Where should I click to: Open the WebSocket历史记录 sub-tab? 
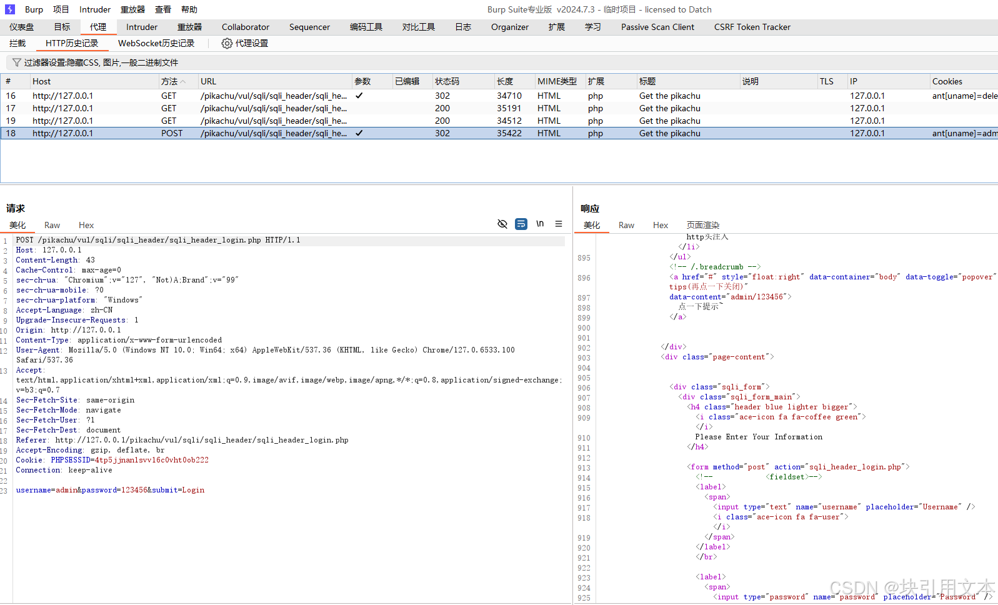[156, 43]
